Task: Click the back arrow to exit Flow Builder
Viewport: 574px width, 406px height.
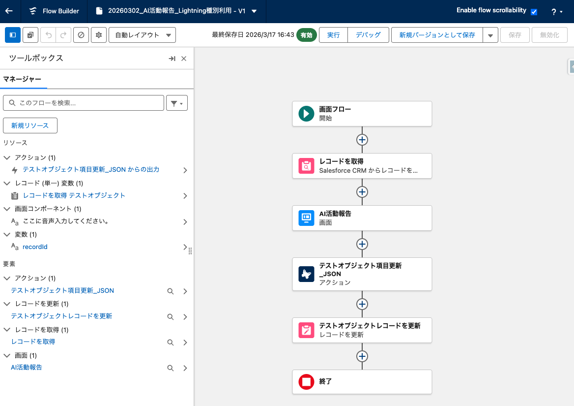Action: [9, 11]
